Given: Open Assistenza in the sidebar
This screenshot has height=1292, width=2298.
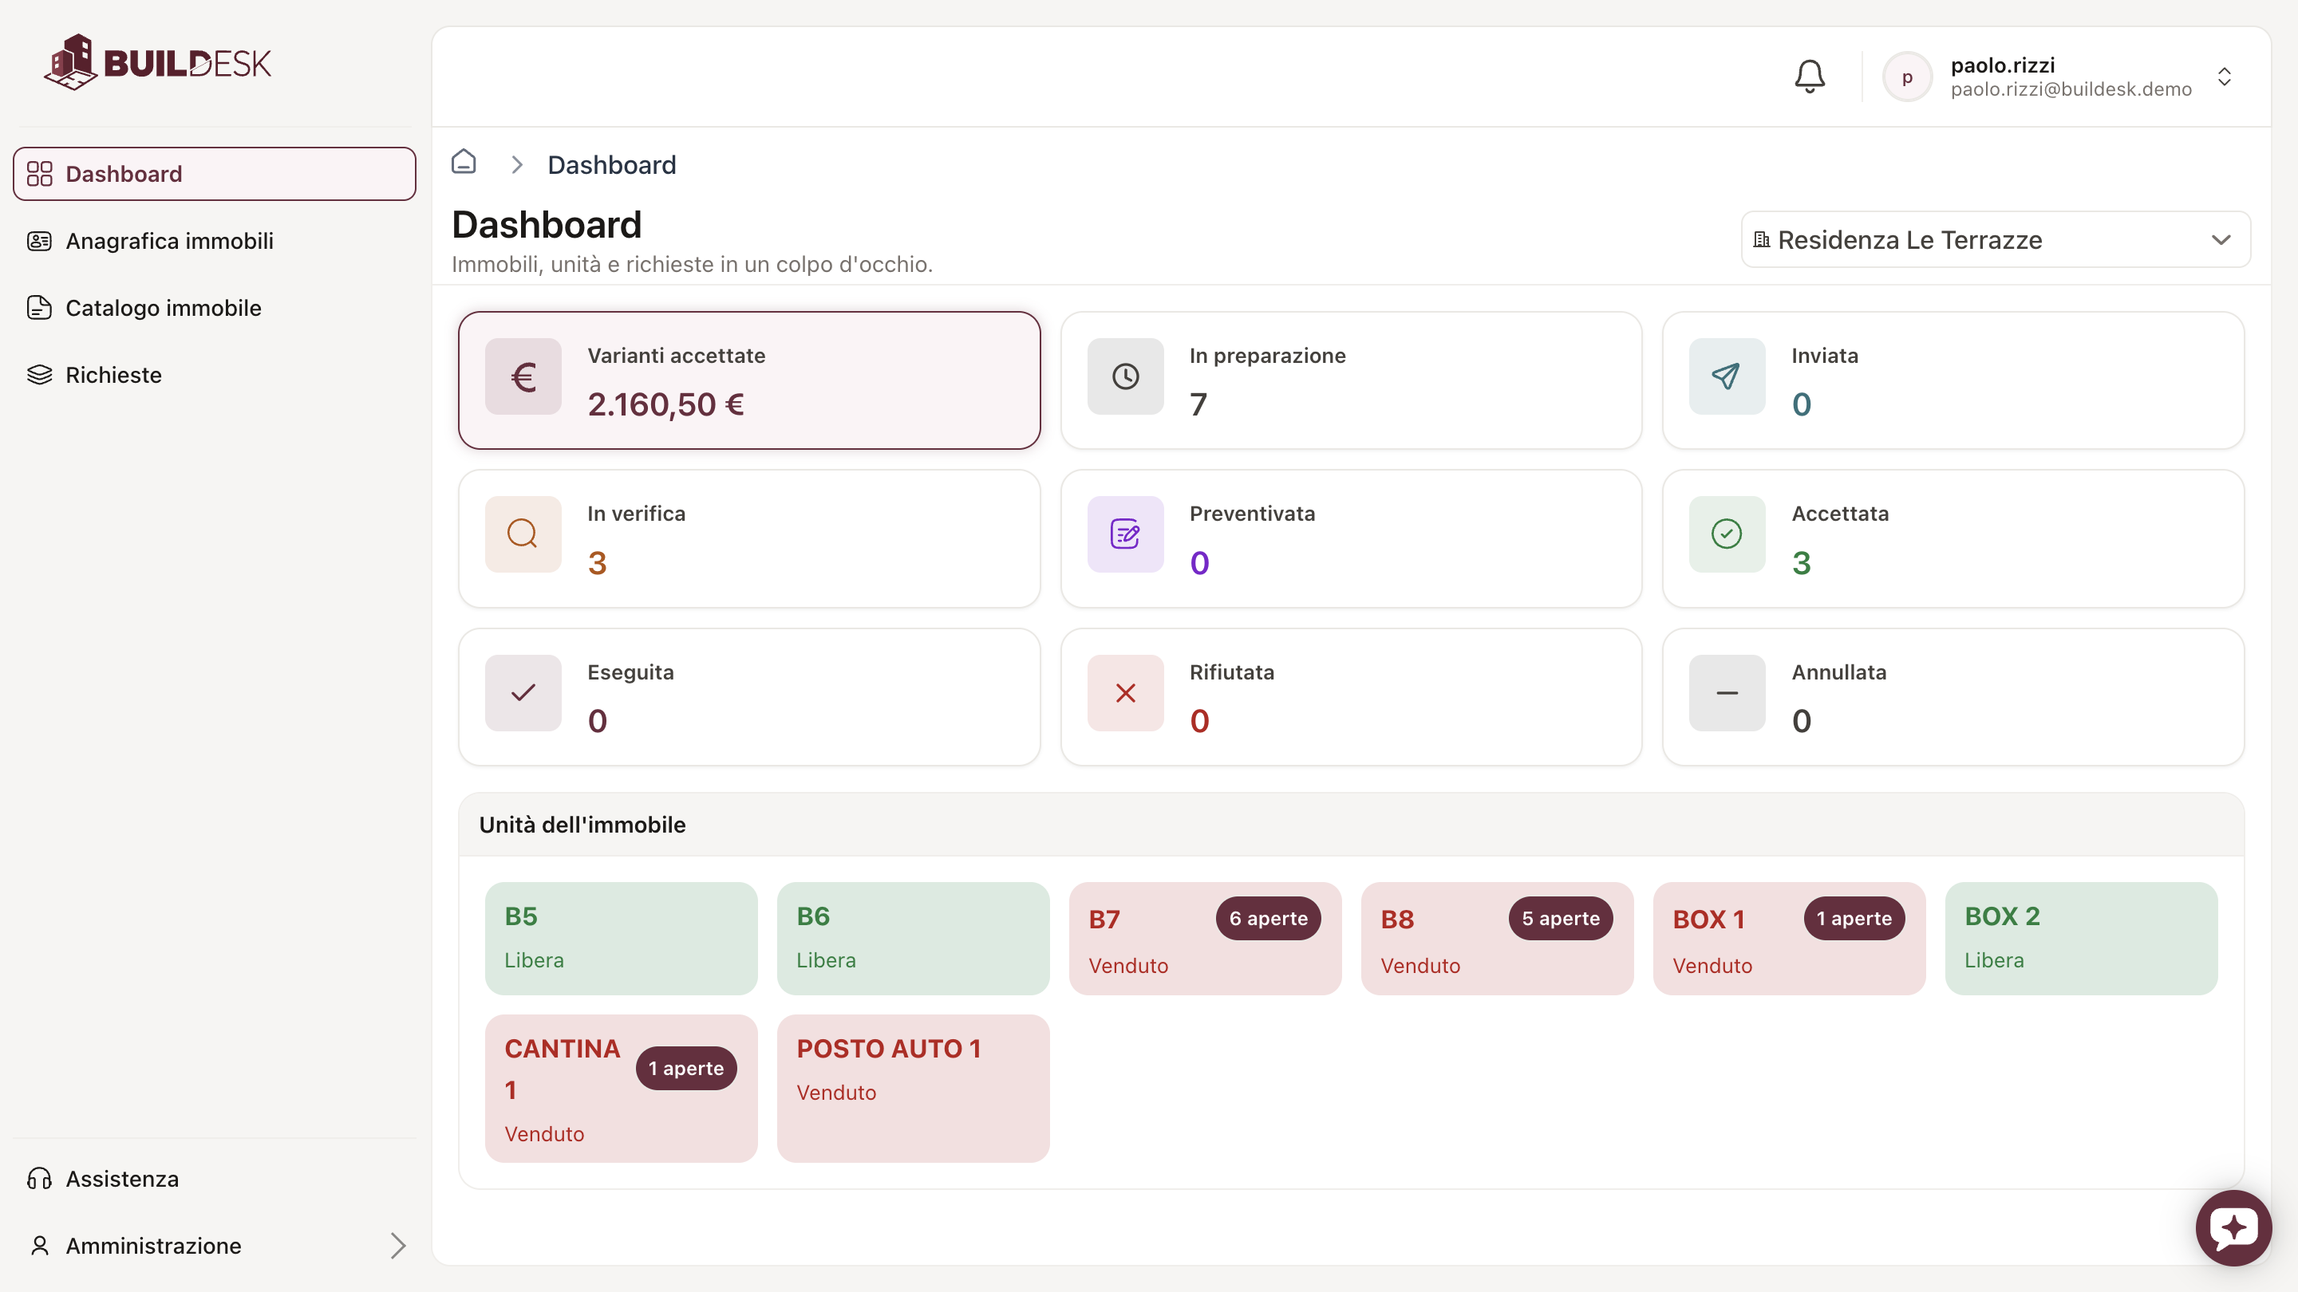Looking at the screenshot, I should pos(214,1179).
